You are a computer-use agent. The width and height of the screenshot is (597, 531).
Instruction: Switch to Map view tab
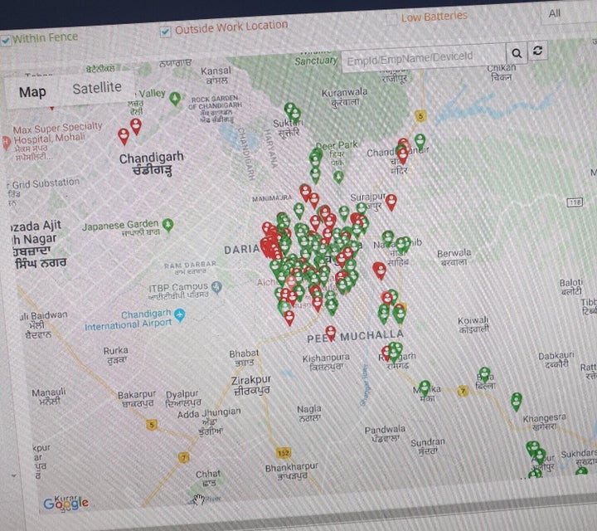click(x=32, y=92)
